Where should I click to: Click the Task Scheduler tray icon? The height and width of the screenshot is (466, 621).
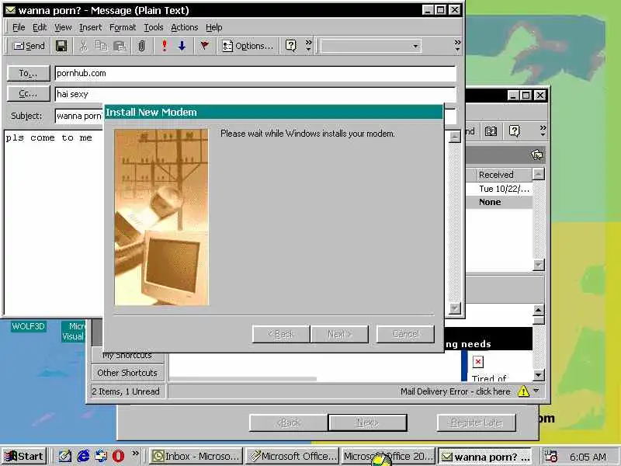[550, 456]
